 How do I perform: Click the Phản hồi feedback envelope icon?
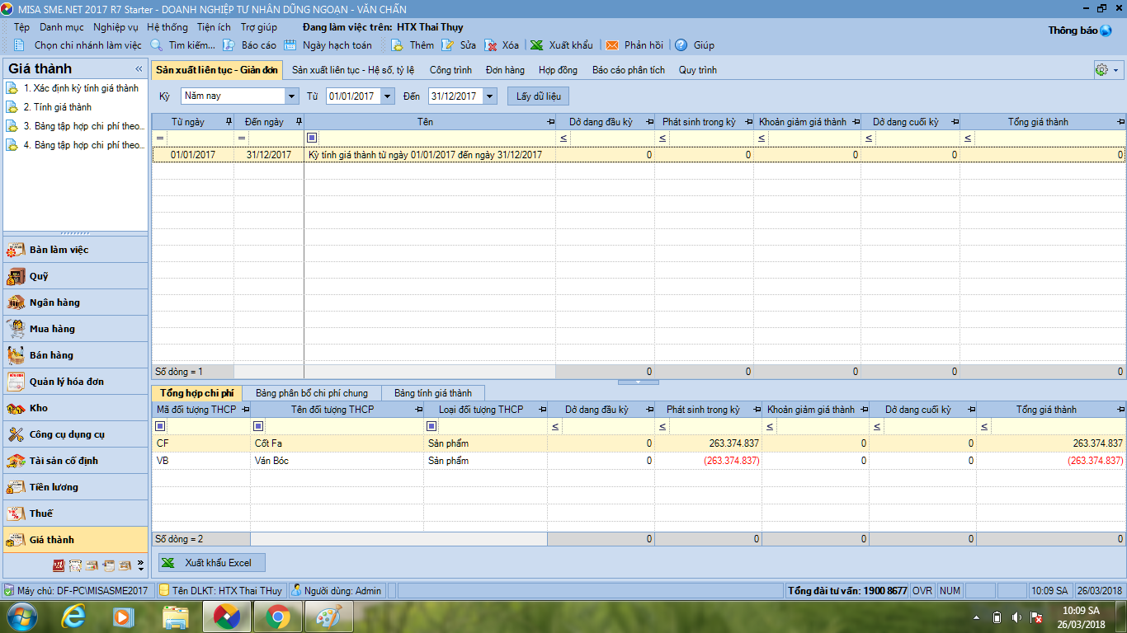[612, 45]
